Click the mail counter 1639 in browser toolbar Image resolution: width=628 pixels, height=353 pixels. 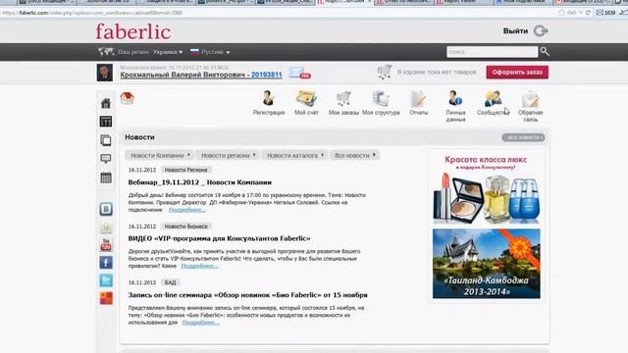606,13
